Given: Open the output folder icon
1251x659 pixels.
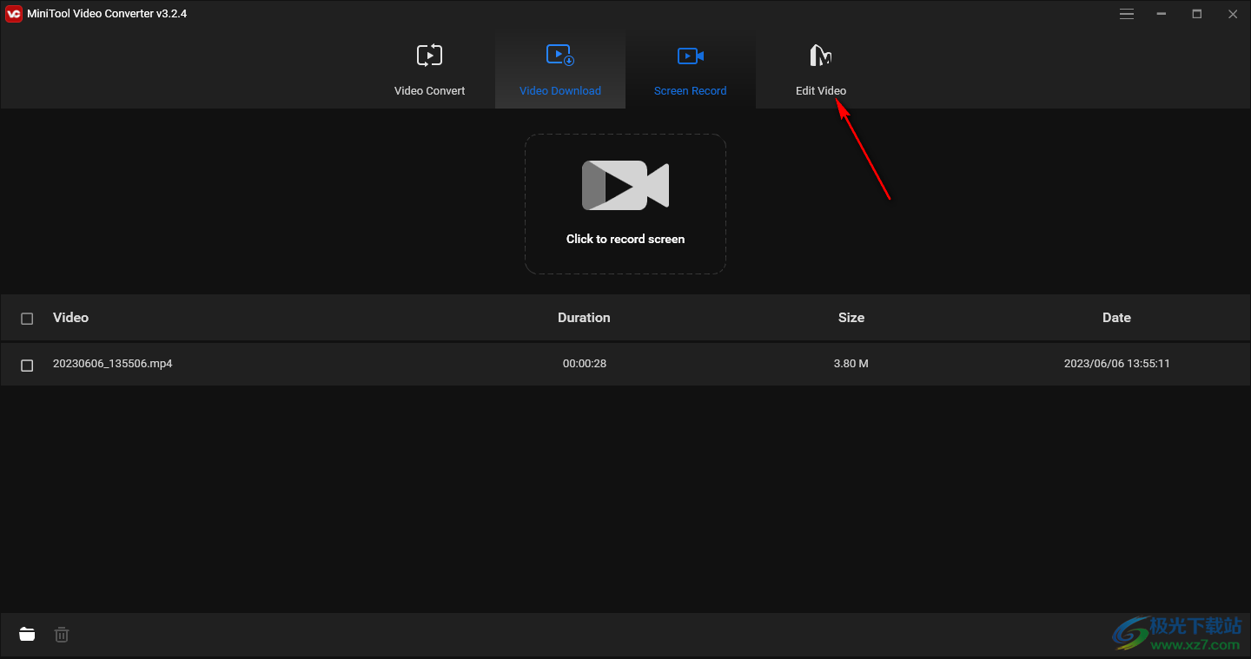Looking at the screenshot, I should point(28,635).
